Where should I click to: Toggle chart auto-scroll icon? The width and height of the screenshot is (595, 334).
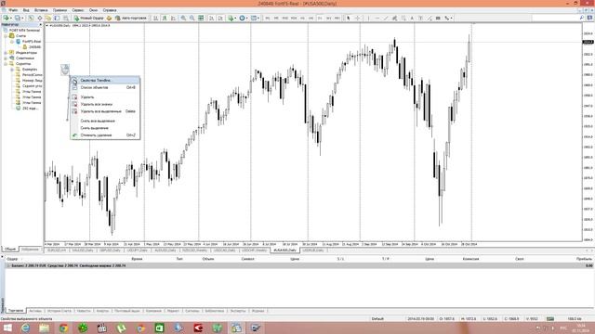click(x=211, y=18)
